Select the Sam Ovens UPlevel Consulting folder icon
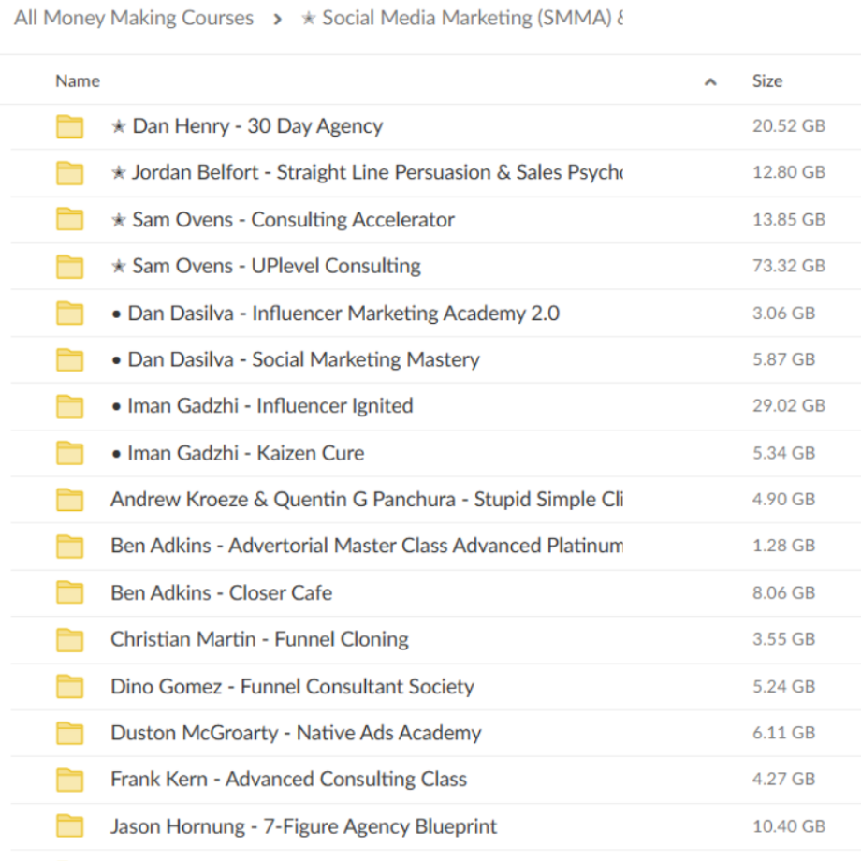The image size is (861, 861). pos(69,267)
